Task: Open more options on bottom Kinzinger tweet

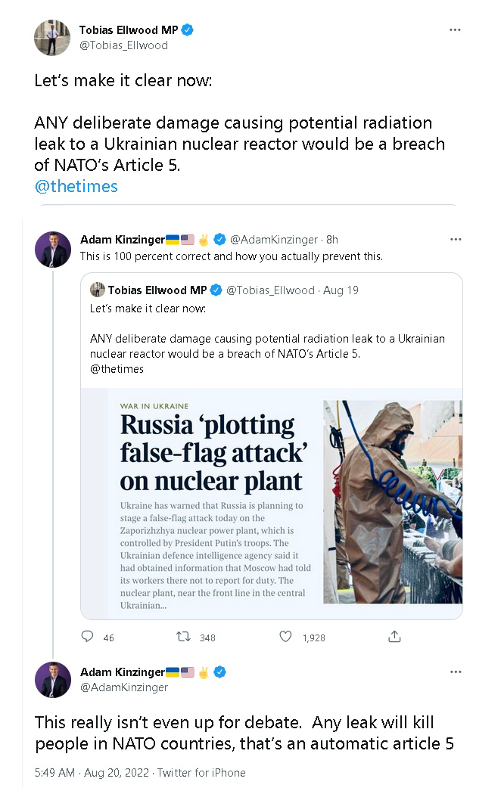Action: tap(455, 672)
